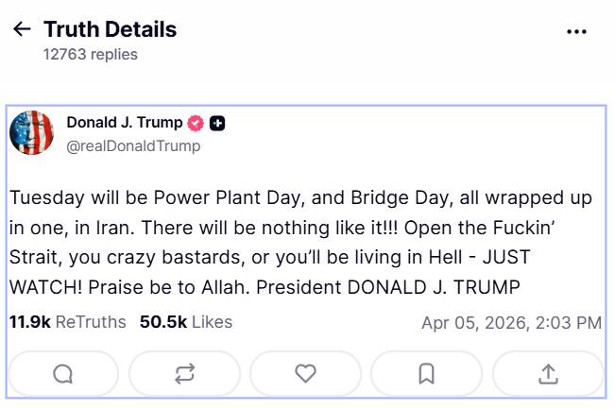Click the black plus badge beside the name
615x409 pixels.
217,123
